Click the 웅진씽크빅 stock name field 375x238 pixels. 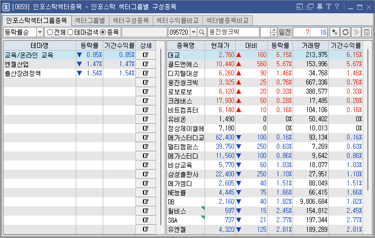coord(234,32)
